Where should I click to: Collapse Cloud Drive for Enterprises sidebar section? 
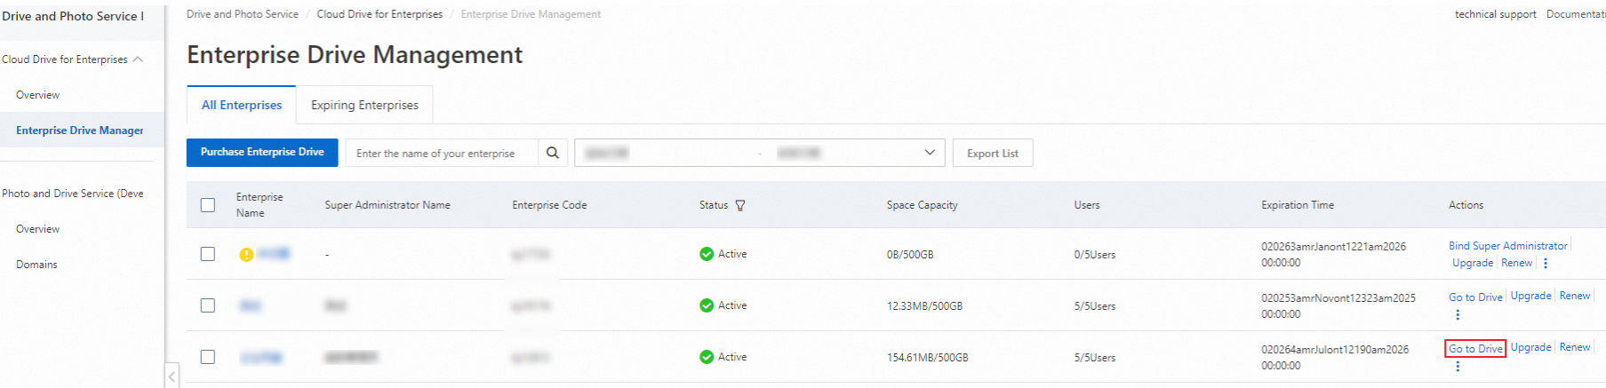pos(138,59)
